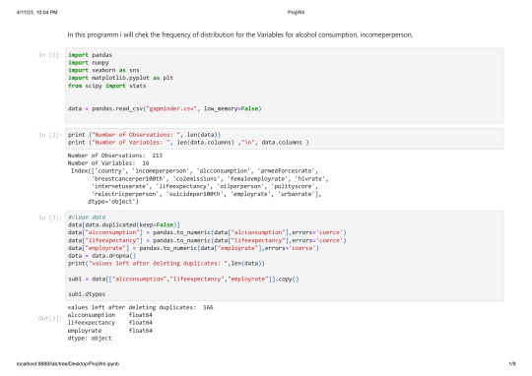Click the lifeexpectancy to_numeric code line
The height and width of the screenshot is (376, 532).
pyautogui.click(x=207, y=240)
